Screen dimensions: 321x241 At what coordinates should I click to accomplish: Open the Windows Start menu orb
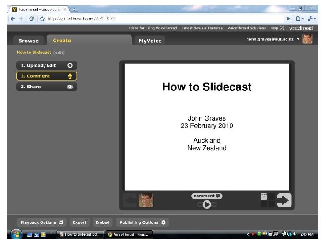point(15,234)
